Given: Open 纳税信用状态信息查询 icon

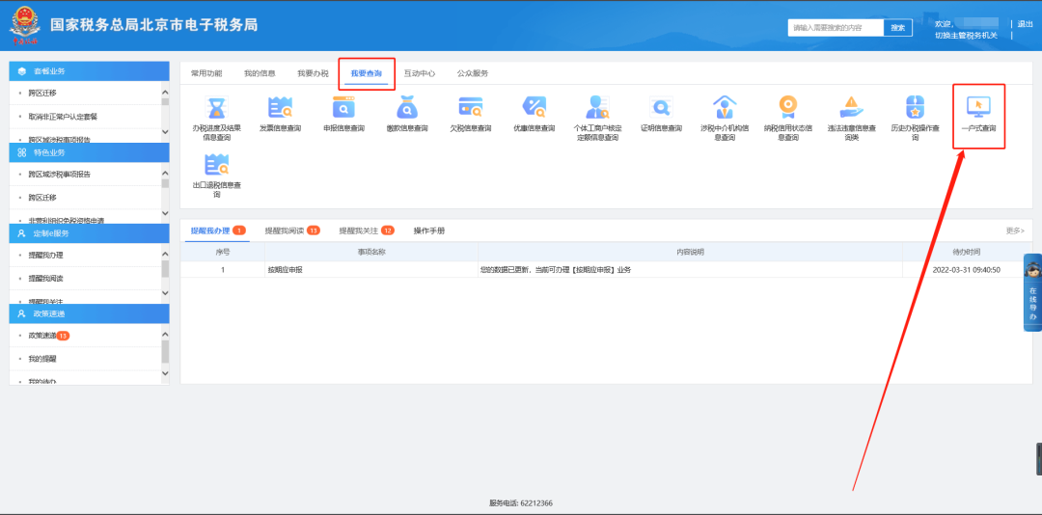Looking at the screenshot, I should click(x=787, y=107).
